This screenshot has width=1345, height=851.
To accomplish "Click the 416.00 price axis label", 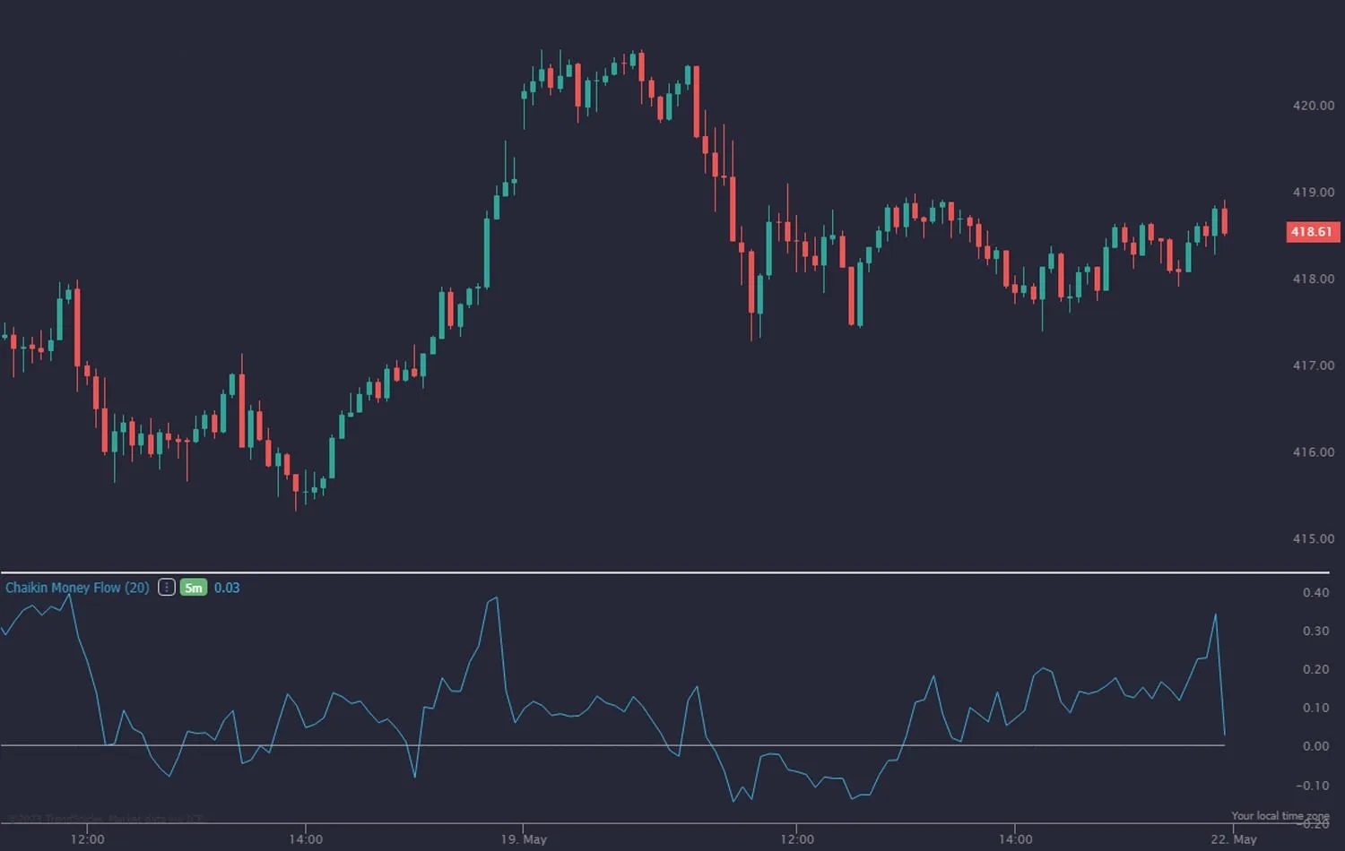I will (x=1313, y=452).
